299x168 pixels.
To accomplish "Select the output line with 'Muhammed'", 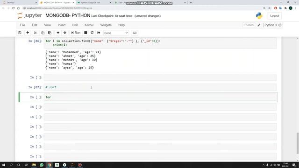I will click(73, 52).
